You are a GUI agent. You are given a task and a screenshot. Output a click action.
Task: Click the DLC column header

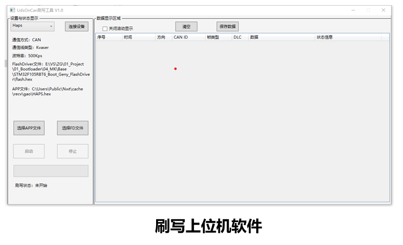pos(240,37)
